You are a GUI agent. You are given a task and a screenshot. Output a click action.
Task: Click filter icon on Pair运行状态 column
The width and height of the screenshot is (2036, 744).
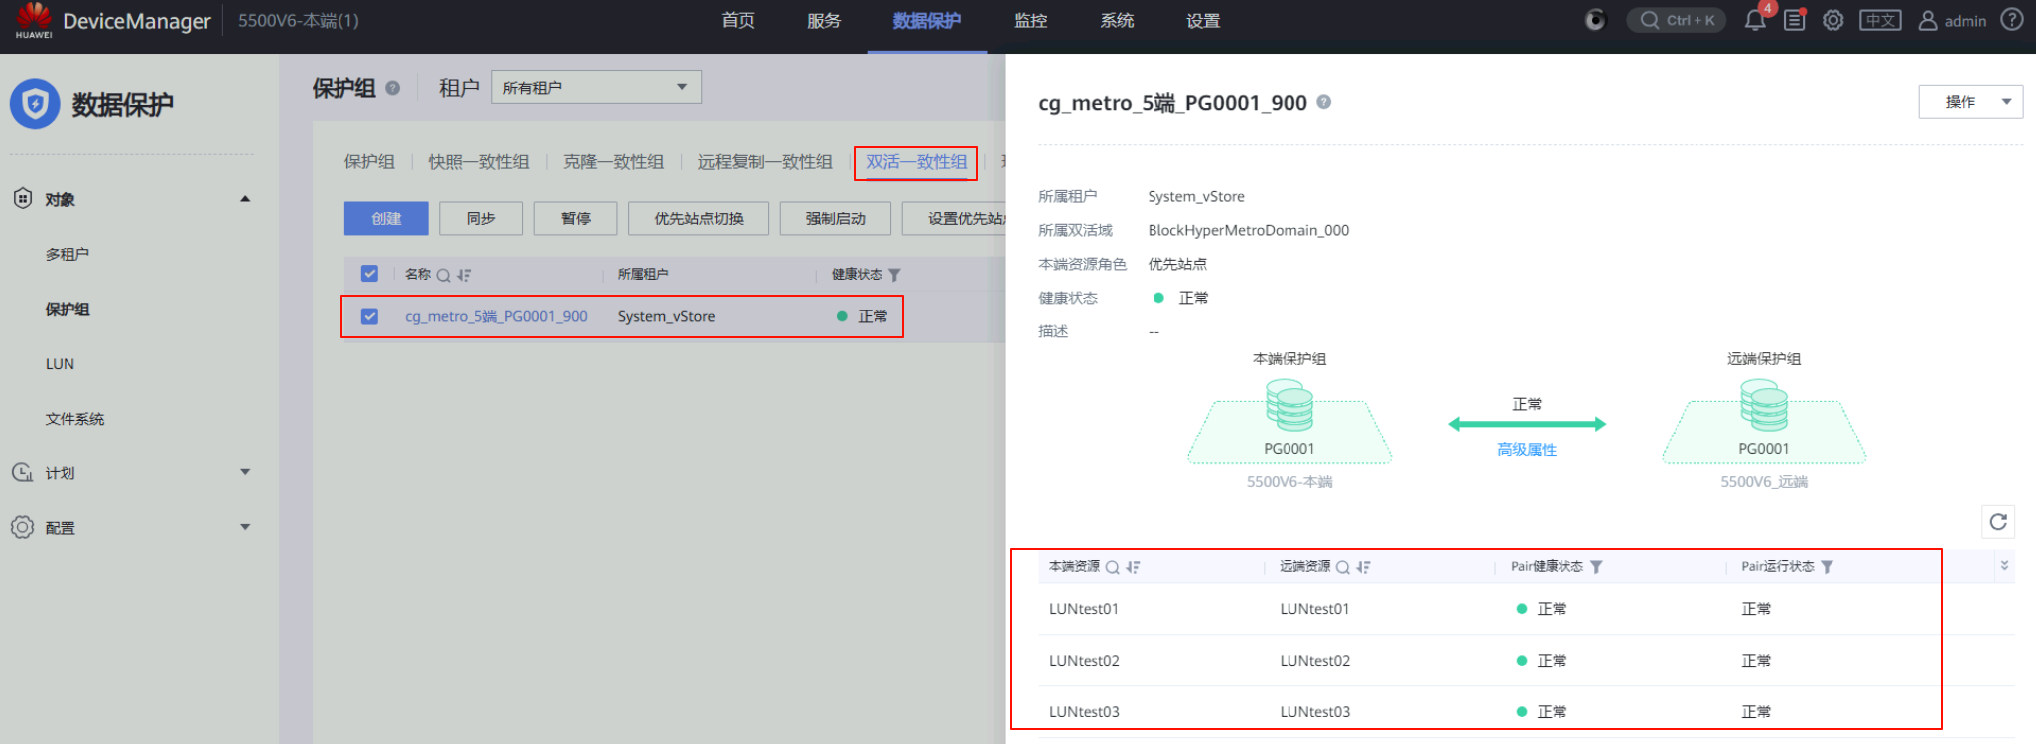1827,567
